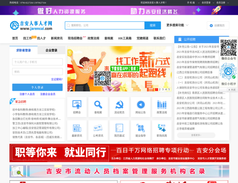Open 新闻资讯 in navigation menu
Viewport: 238px width, 183px height.
click(57, 38)
